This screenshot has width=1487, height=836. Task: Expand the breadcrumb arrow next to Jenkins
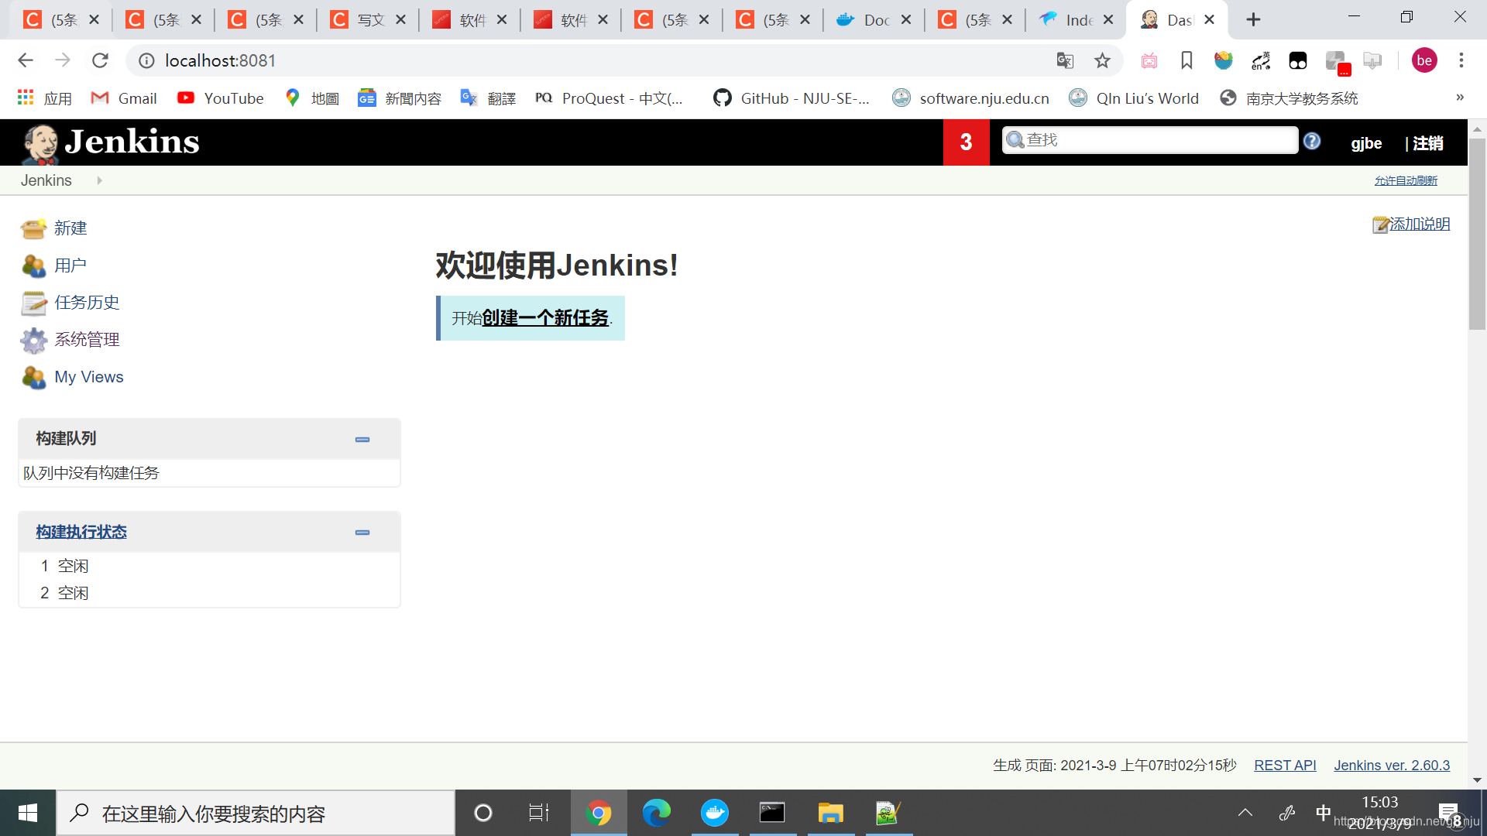coord(98,180)
